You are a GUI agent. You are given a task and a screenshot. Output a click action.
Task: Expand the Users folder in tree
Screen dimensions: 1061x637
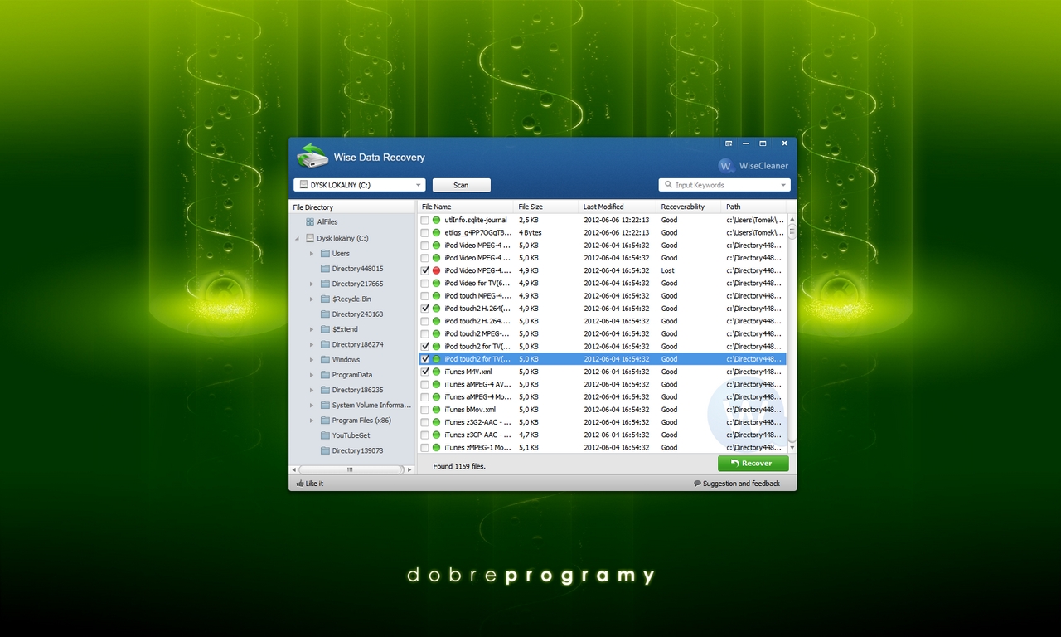[312, 254]
